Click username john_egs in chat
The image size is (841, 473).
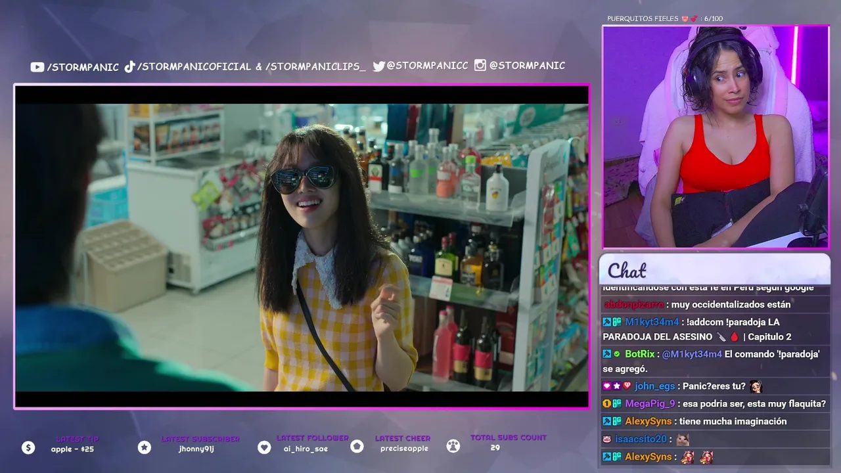(654, 386)
